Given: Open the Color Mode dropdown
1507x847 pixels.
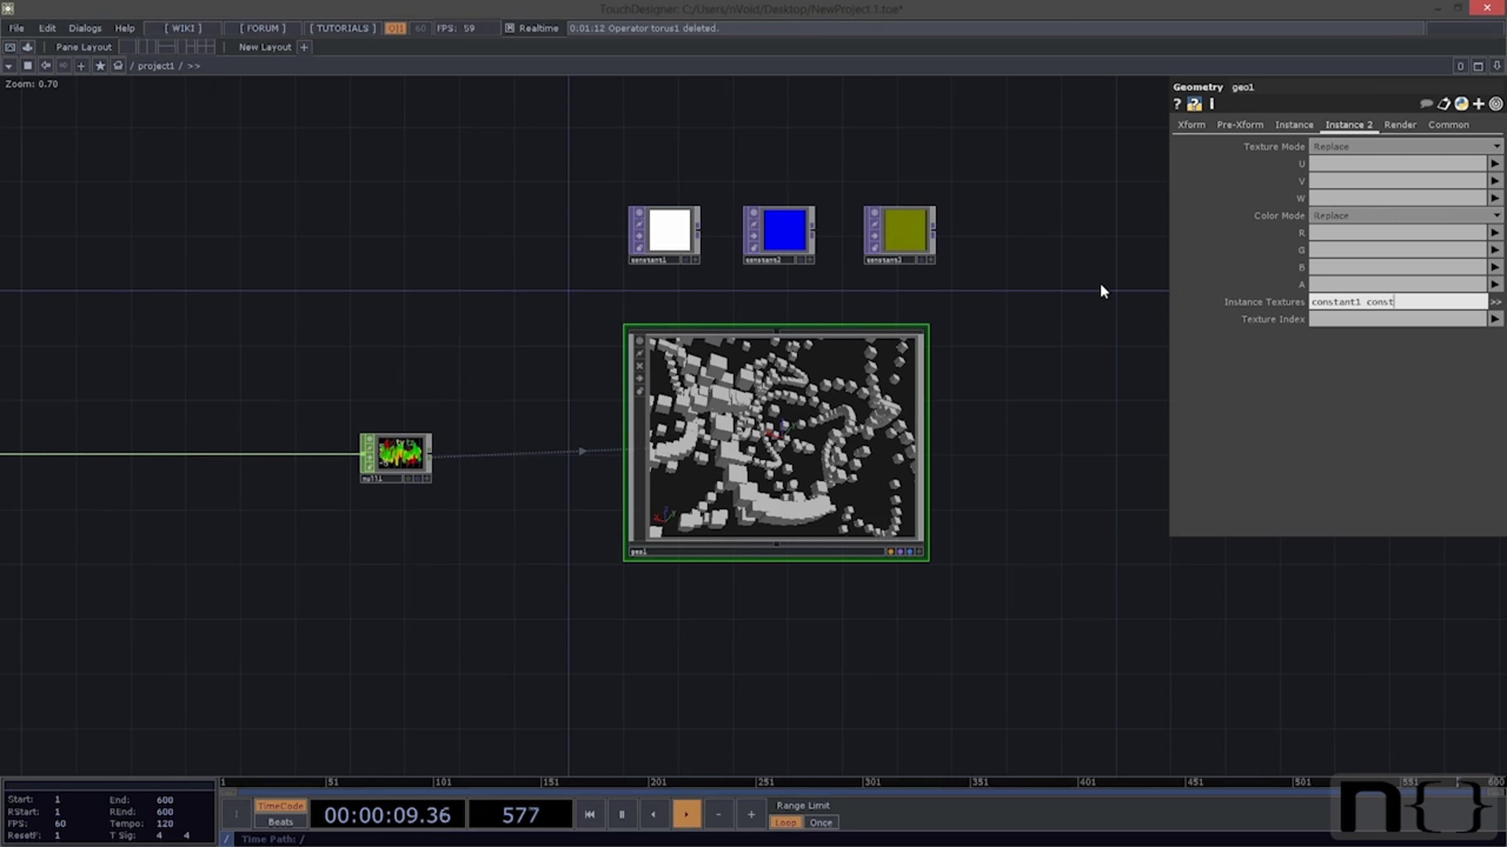Looking at the screenshot, I should (1406, 215).
